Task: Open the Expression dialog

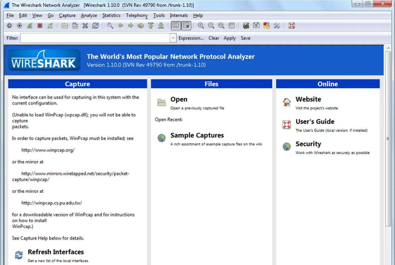Action: 191,38
